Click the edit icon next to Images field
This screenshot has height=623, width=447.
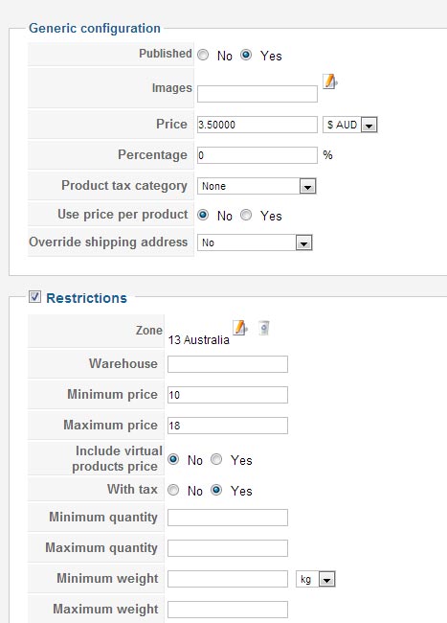(x=329, y=81)
